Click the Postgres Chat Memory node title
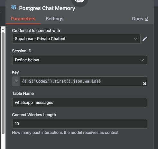The width and height of the screenshot is (158, 149). [47, 8]
